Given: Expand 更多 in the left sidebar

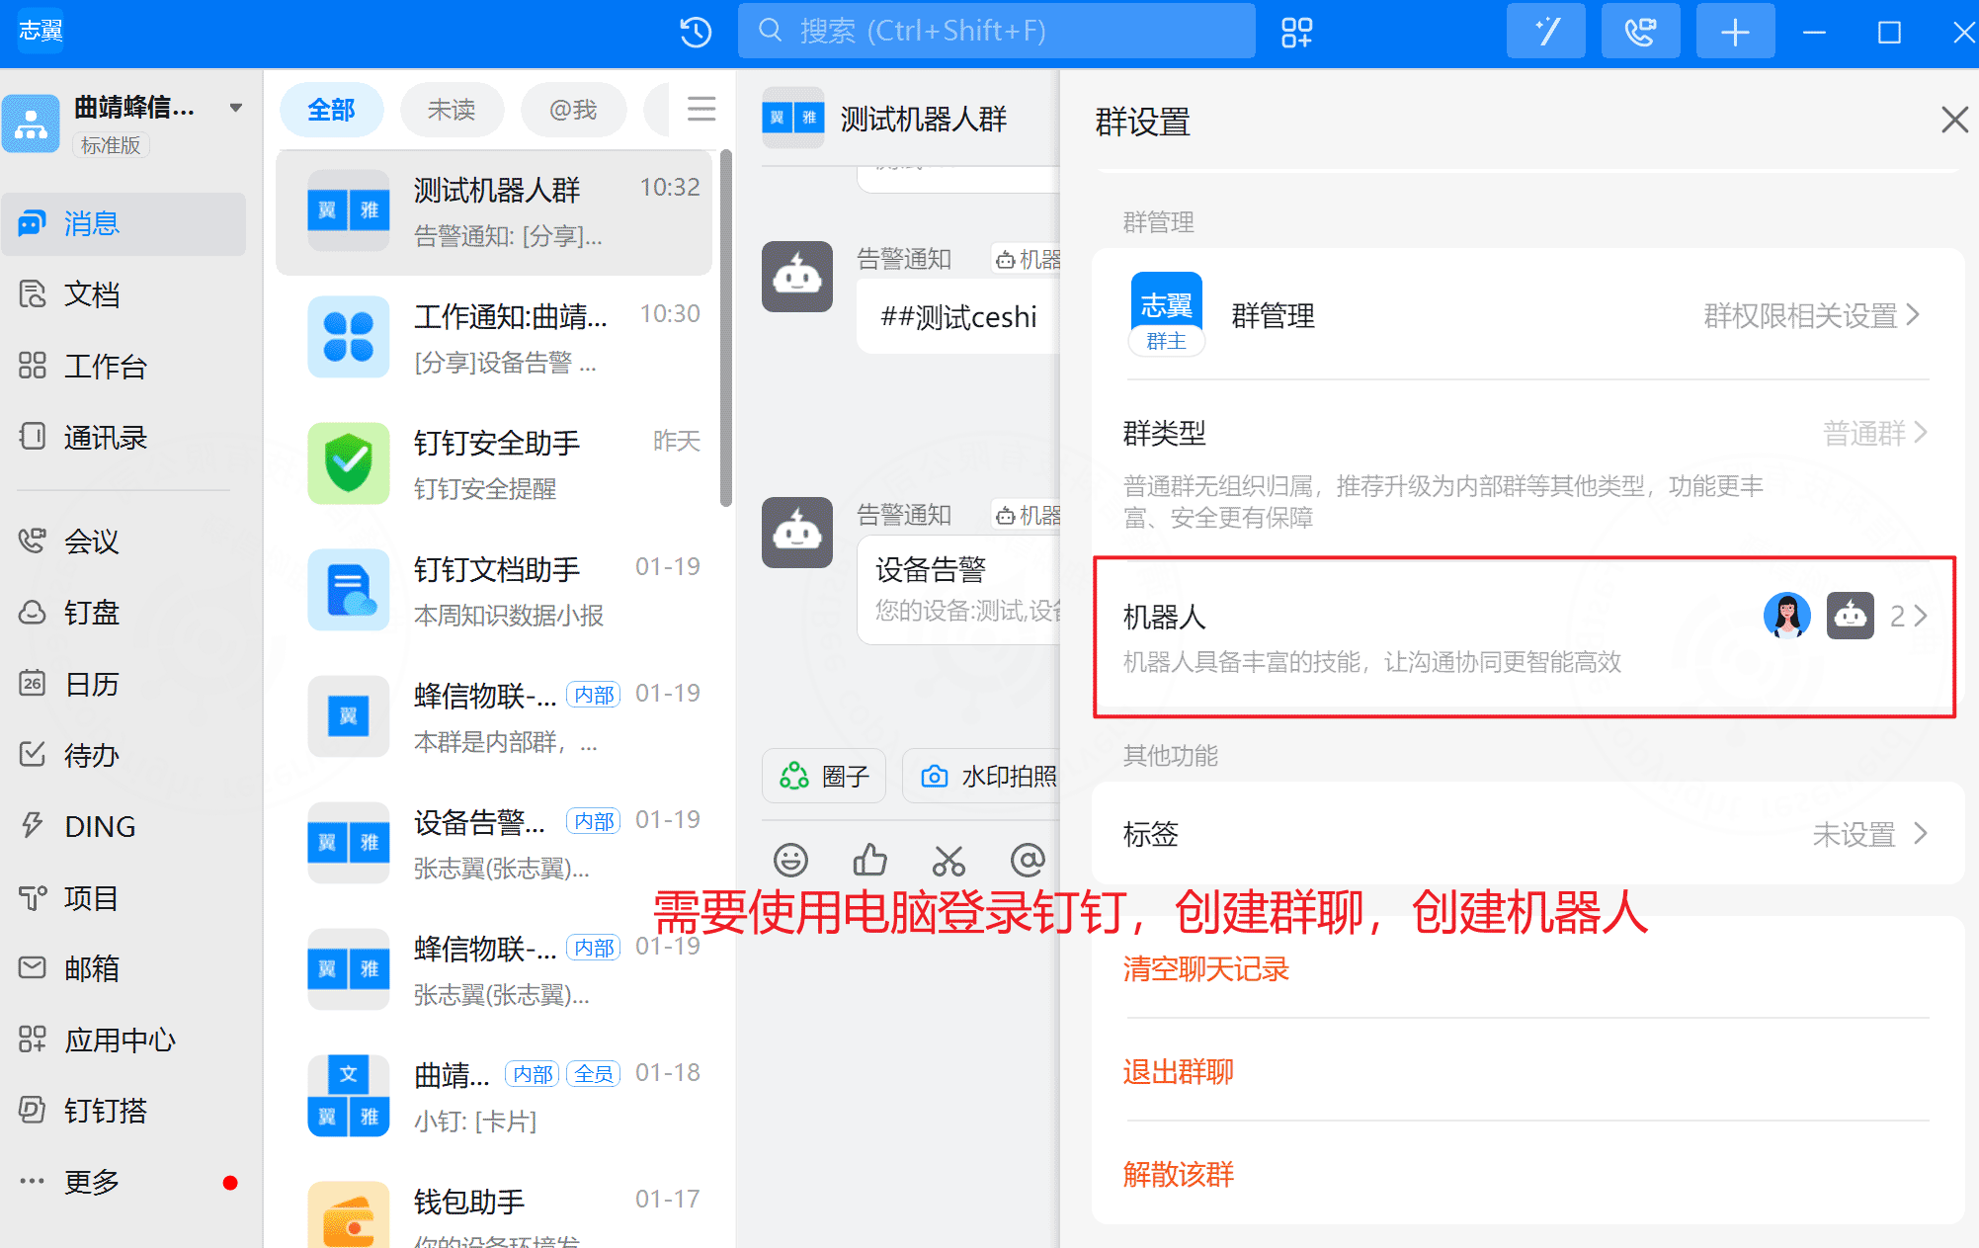Looking at the screenshot, I should coord(124,1182).
